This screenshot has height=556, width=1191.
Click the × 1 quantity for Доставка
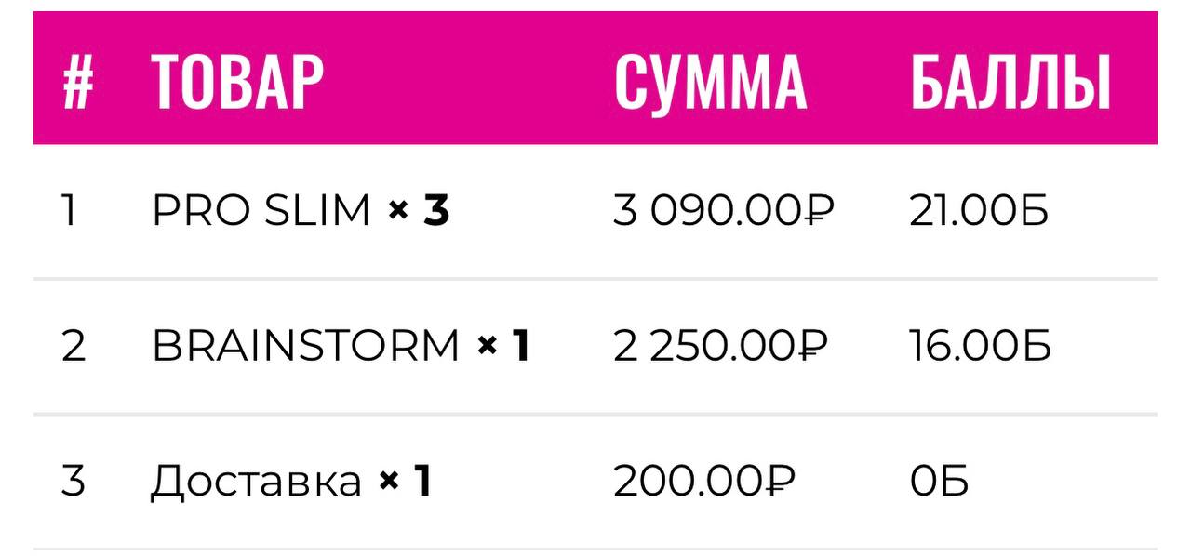click(x=406, y=482)
